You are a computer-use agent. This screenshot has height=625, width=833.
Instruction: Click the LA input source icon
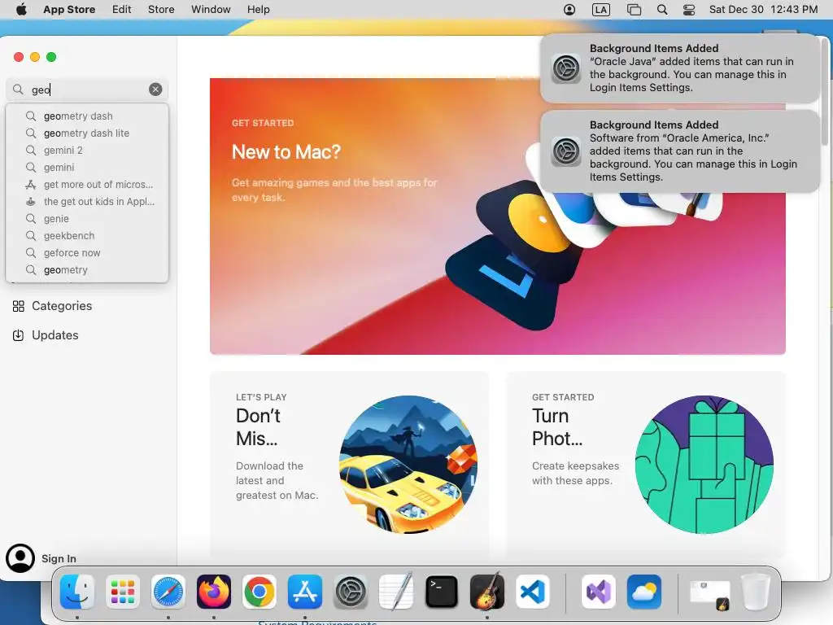point(601,10)
